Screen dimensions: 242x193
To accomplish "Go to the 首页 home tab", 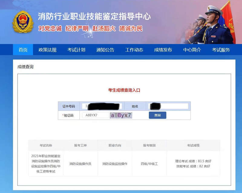I will tap(23, 50).
